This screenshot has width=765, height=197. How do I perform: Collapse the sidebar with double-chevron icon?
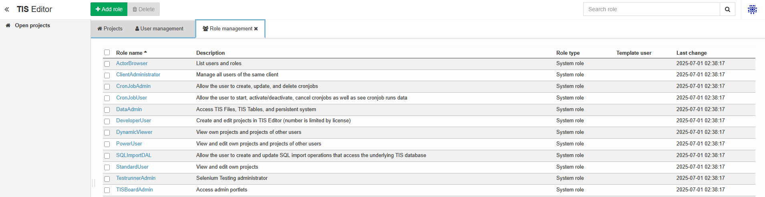point(7,9)
